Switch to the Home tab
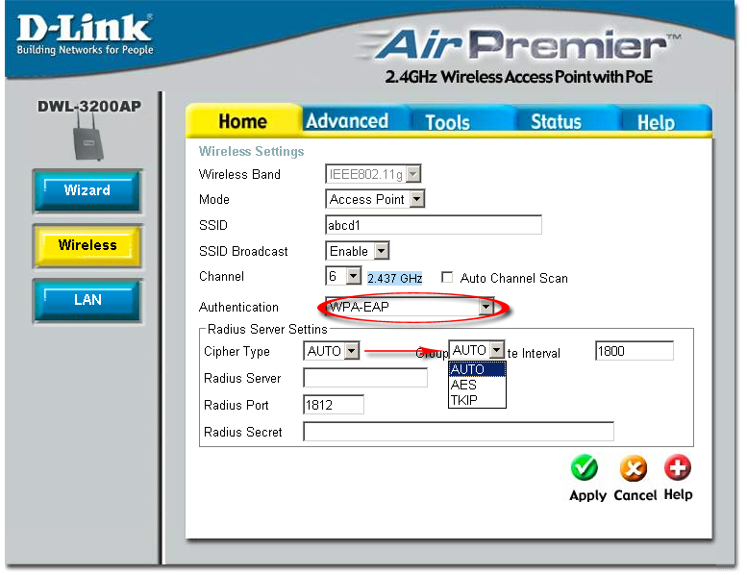747x575 pixels. point(242,121)
